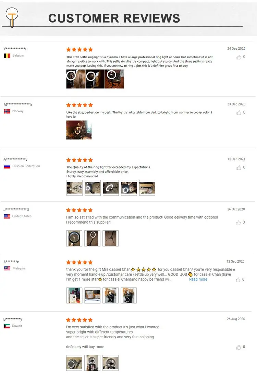Image resolution: width=257 pixels, height=379 pixels.
Task: Click thumbs-up on Russian Federation review
Action: click(x=238, y=167)
